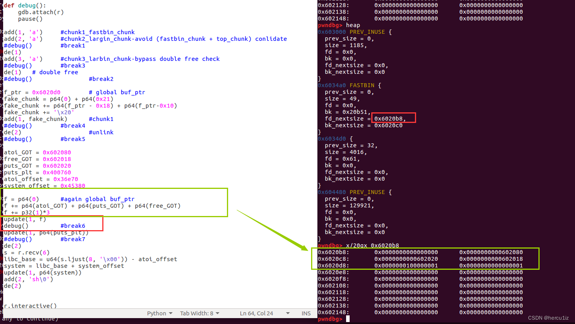The image size is (575, 324).
Task: Click the memory value 0x0000000000602080
Action: pos(491,252)
